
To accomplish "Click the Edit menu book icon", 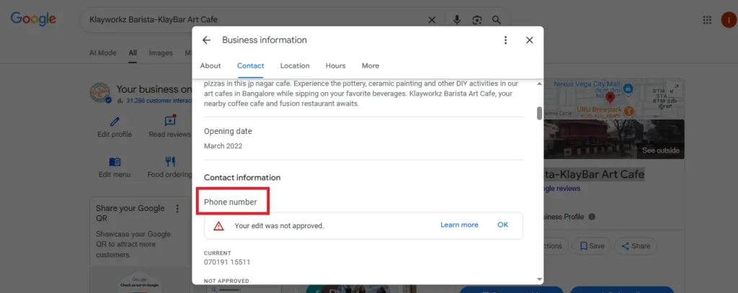I will click(x=115, y=162).
